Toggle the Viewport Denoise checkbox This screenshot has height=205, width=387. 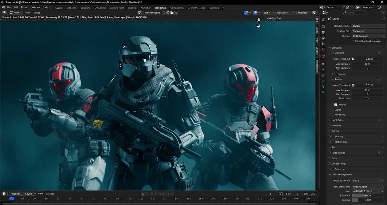coord(335,74)
